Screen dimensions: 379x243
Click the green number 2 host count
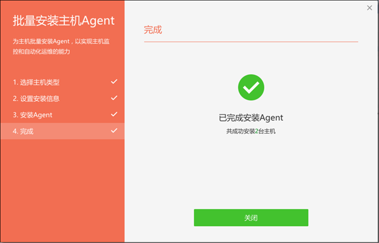coord(257,132)
